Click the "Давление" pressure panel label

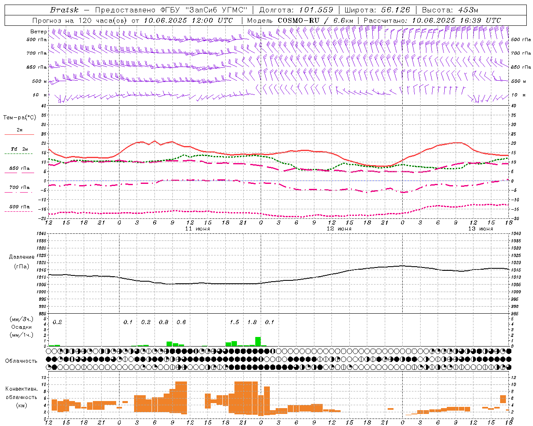[21, 257]
